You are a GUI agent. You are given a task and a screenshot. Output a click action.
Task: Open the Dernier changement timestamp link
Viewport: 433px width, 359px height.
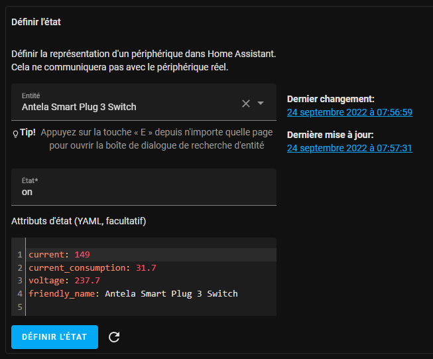click(x=349, y=112)
